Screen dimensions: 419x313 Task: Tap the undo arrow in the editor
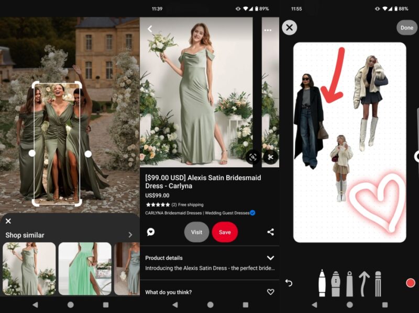tap(289, 282)
